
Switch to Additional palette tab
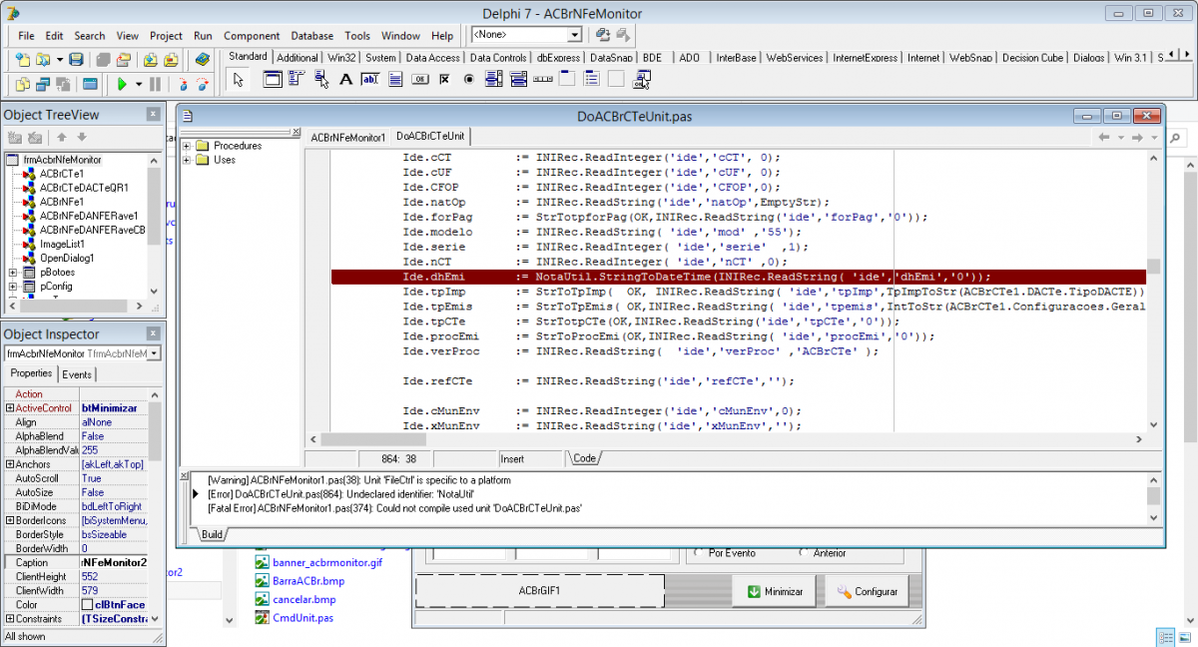298,58
